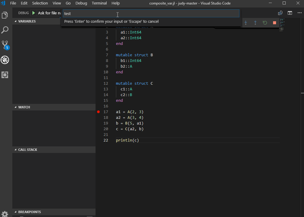
Task: Start debugging with the green play button
Action: pos(34,13)
